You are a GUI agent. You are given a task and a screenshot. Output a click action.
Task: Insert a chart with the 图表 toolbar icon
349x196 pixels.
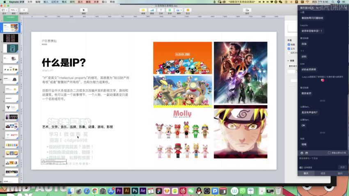tap(152, 10)
